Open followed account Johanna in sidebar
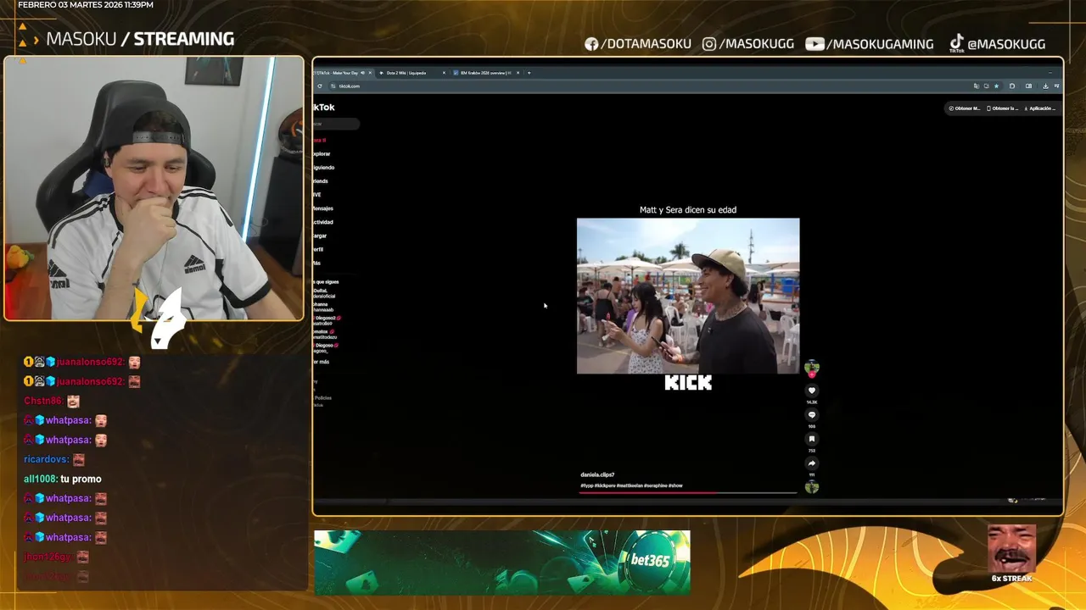The width and height of the screenshot is (1086, 610). [x=323, y=307]
